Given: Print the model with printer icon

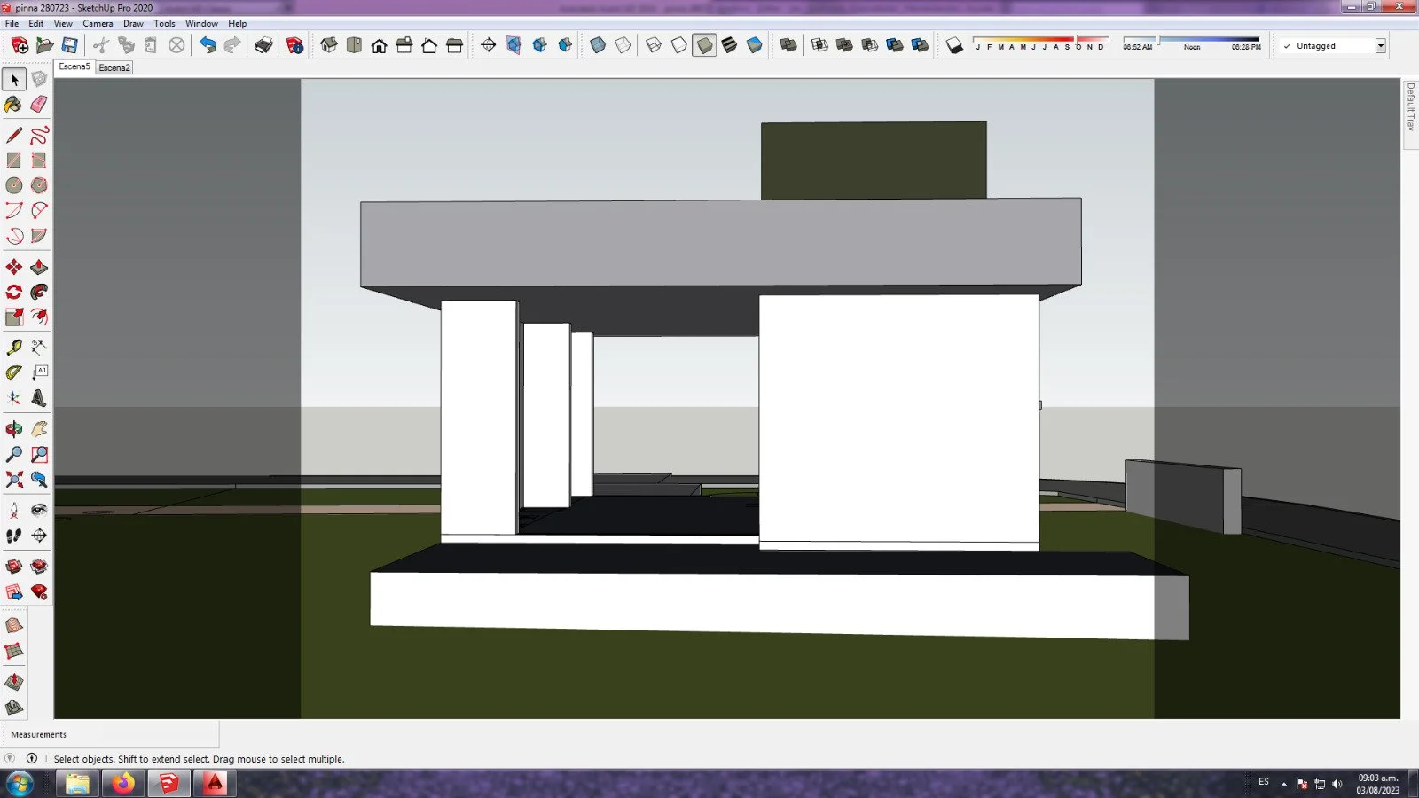Looking at the screenshot, I should coord(263,45).
